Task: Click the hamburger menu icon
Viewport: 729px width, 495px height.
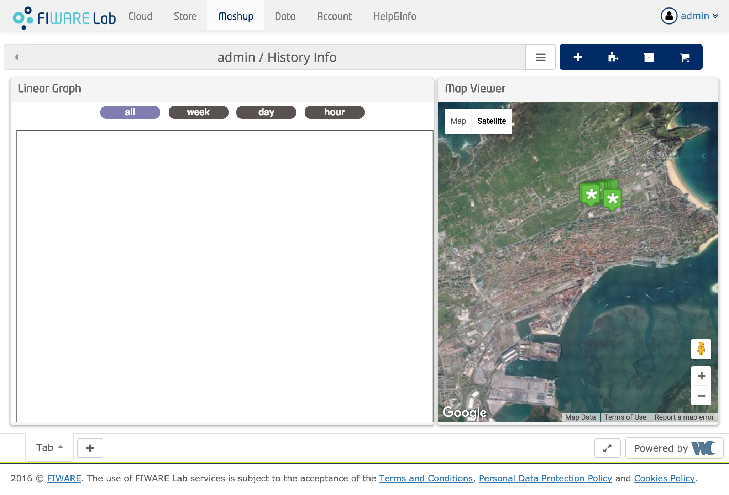Action: [540, 57]
